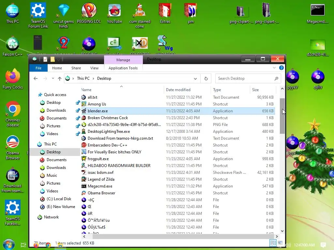
Task: Select the Megacmd desktop icon
Action: click(x=317, y=14)
